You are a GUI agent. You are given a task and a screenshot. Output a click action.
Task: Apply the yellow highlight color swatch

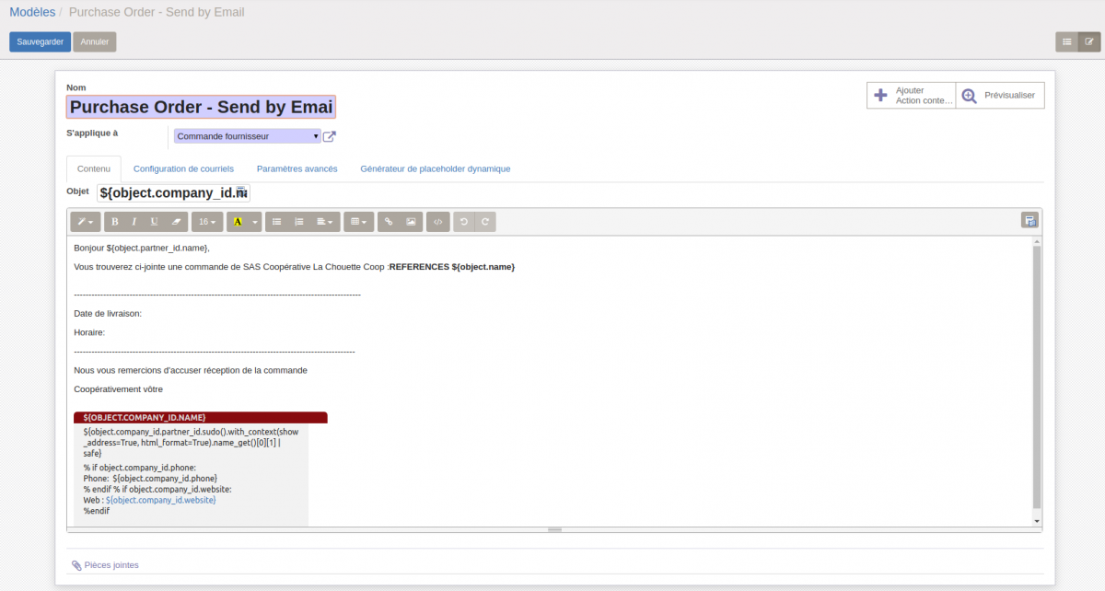click(238, 222)
